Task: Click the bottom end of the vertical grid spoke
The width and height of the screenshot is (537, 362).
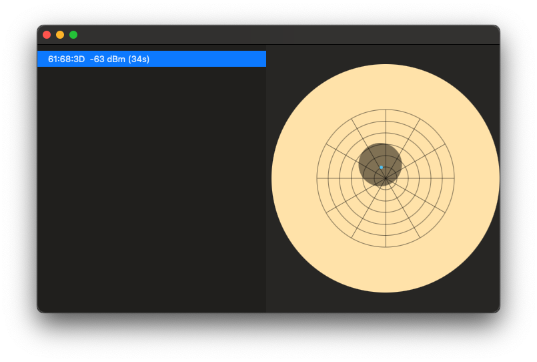Action: click(385, 247)
